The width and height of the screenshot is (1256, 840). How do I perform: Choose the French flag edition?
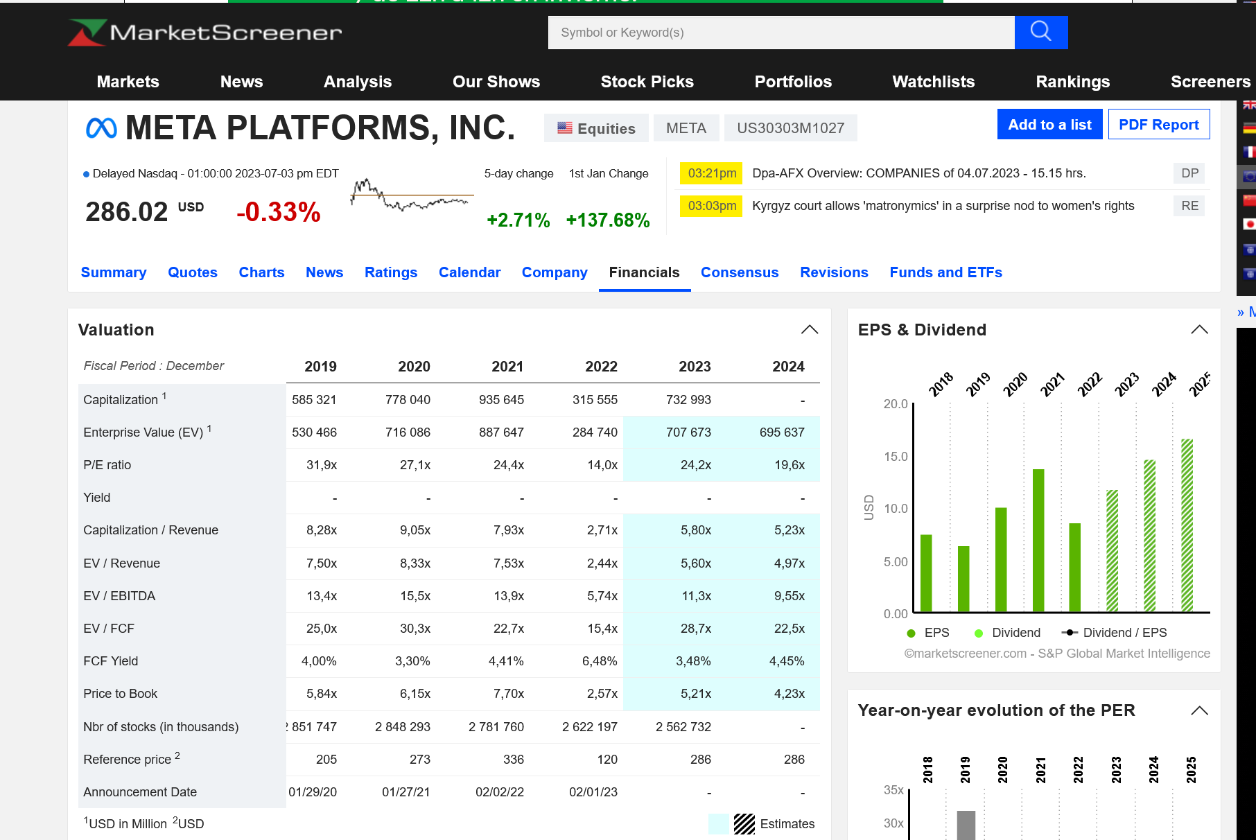[1249, 152]
